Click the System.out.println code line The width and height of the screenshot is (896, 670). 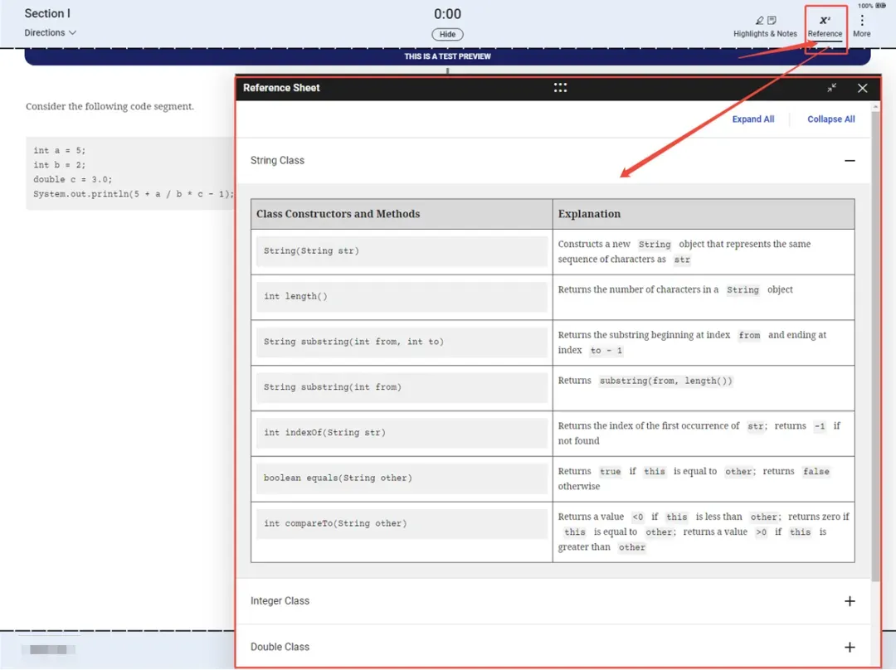pyautogui.click(x=133, y=194)
